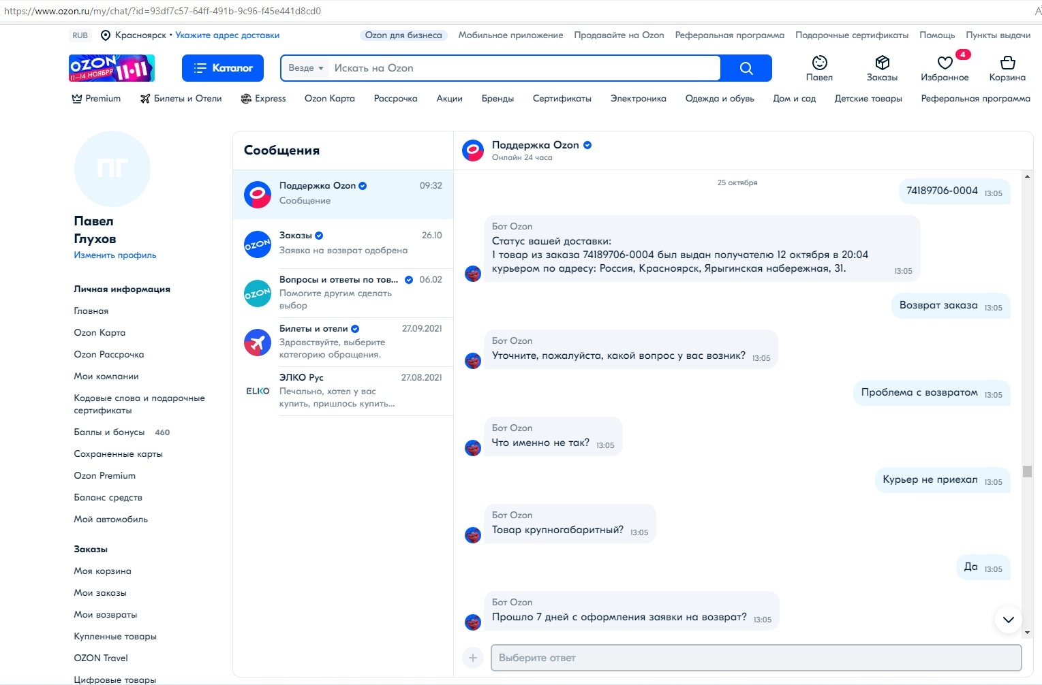Click bot avatar beside Статус вашей доставки
1042x685 pixels.
click(x=473, y=274)
